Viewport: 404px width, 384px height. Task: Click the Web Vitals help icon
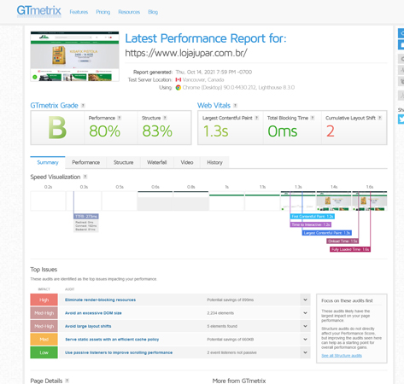(235, 106)
